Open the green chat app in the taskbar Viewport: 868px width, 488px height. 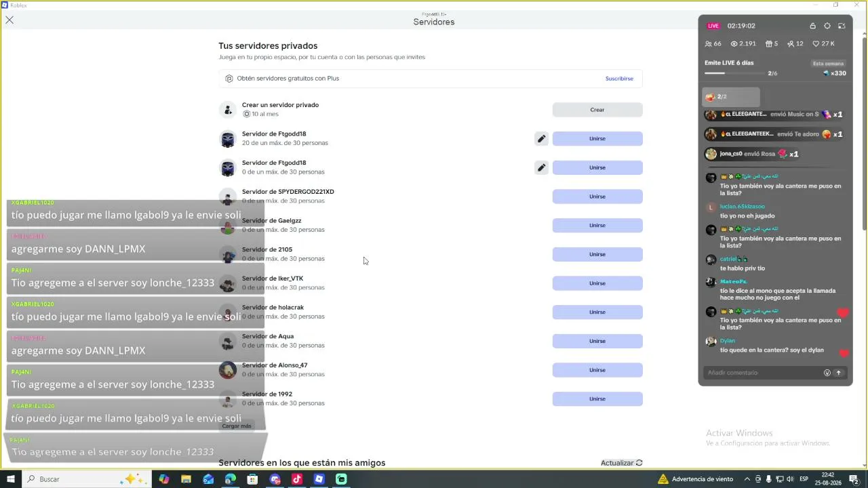341,479
